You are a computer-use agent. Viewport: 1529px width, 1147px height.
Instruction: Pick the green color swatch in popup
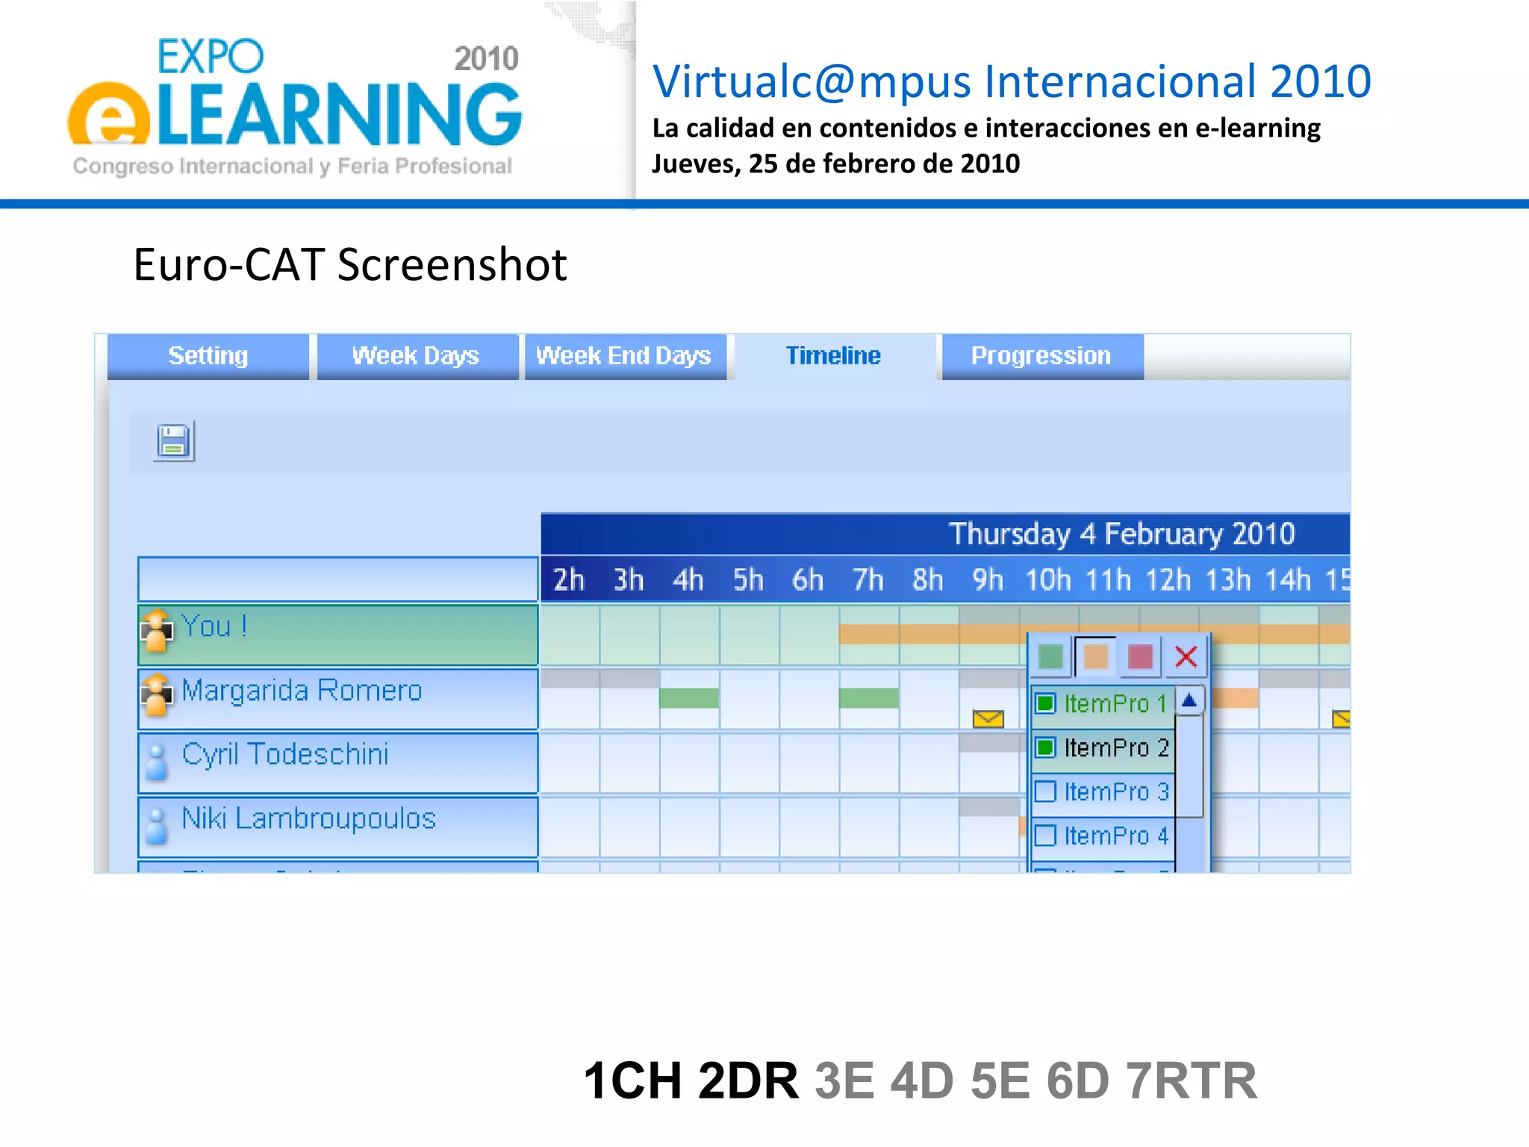pos(1050,657)
